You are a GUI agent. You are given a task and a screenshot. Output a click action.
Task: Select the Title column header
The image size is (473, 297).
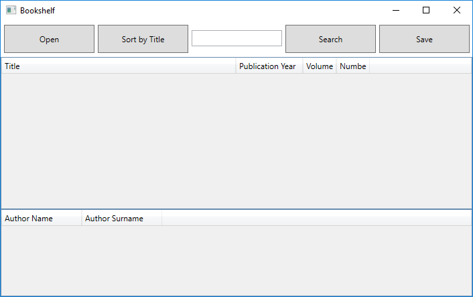[119, 66]
